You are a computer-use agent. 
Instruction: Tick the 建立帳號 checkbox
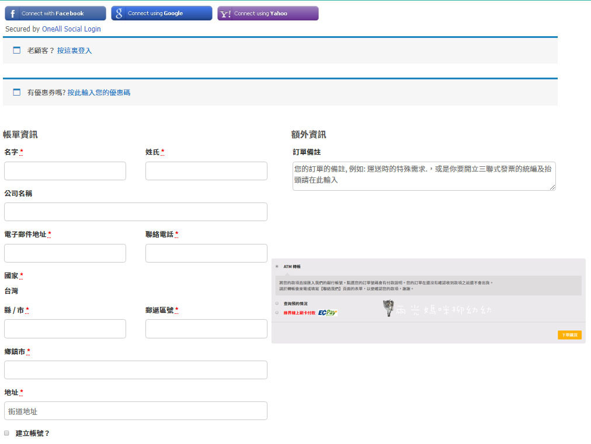[x=7, y=433]
